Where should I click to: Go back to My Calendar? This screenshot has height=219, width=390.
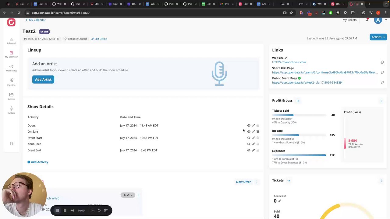click(35, 20)
